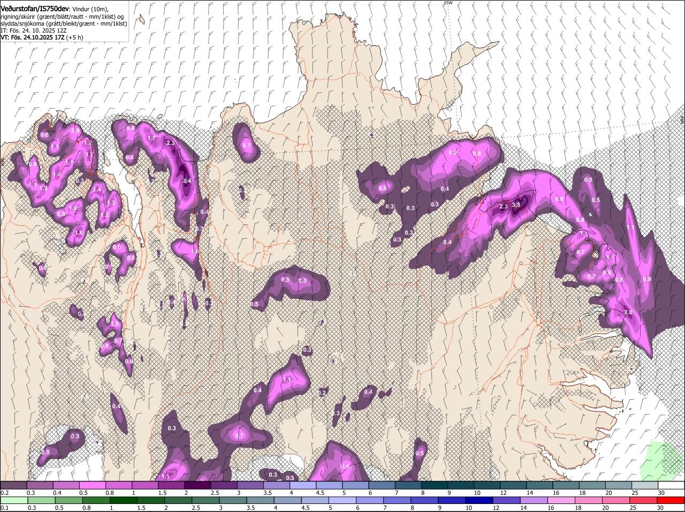
Task: Select the lower-row green swatch above 0.5
Action: click(x=68, y=500)
